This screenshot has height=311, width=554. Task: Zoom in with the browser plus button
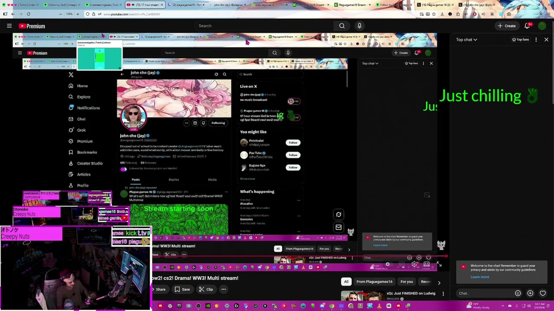[78, 14]
